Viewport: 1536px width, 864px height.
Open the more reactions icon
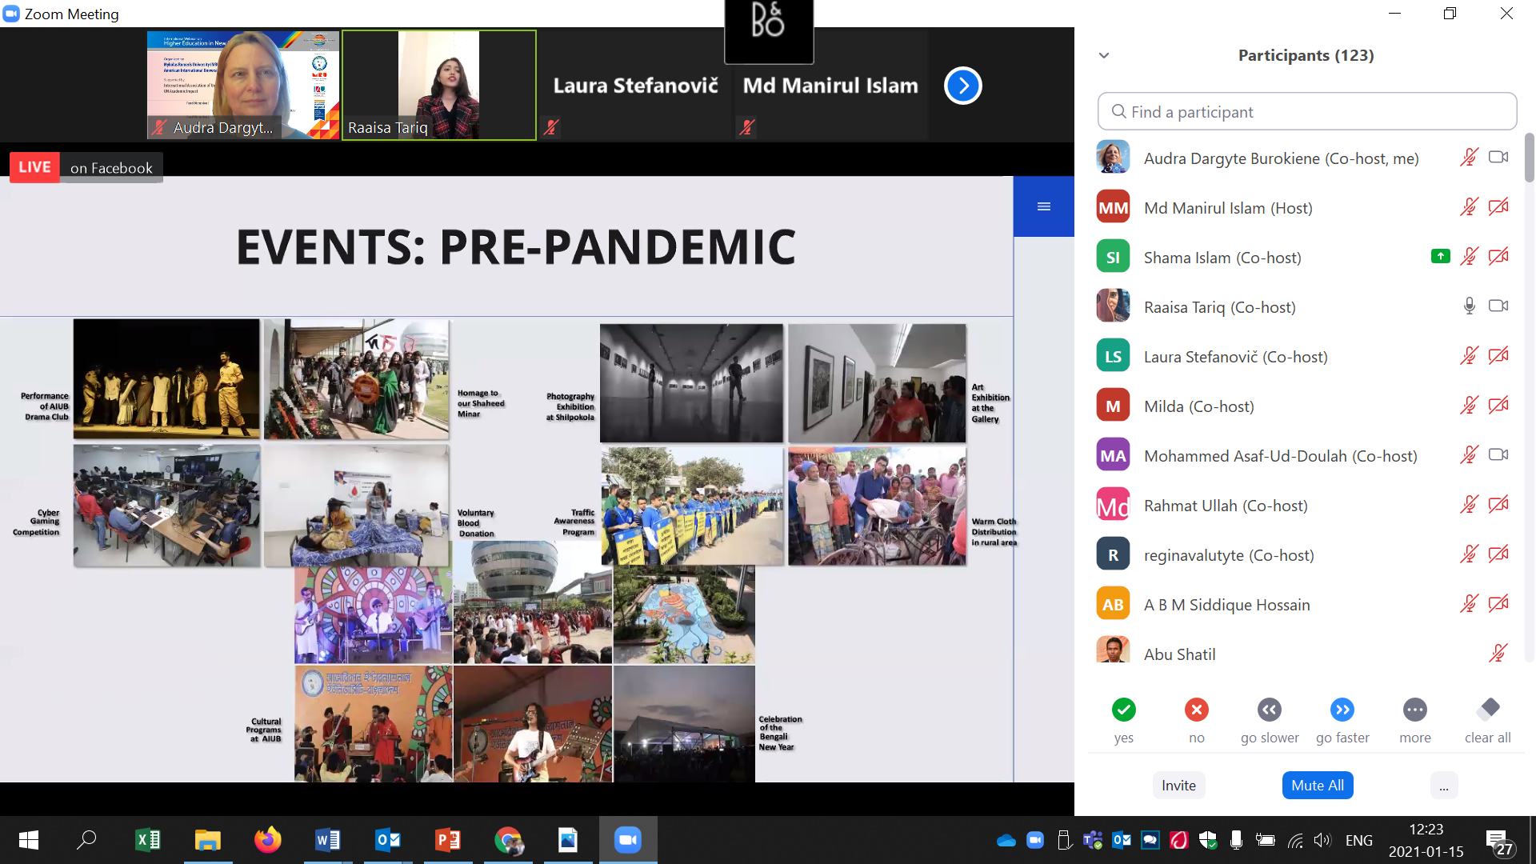click(x=1414, y=710)
